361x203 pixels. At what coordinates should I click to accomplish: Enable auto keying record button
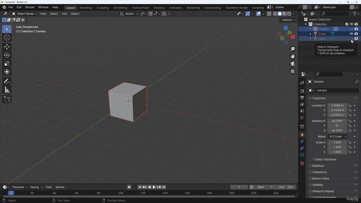click(129, 187)
